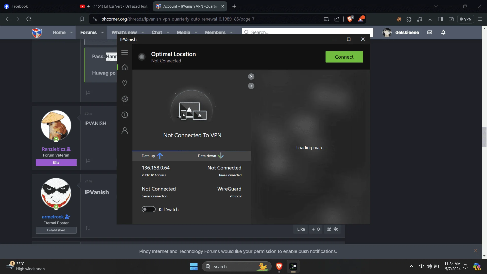Open the forum inbox envelope icon
The width and height of the screenshot is (487, 274).
[x=430, y=32]
